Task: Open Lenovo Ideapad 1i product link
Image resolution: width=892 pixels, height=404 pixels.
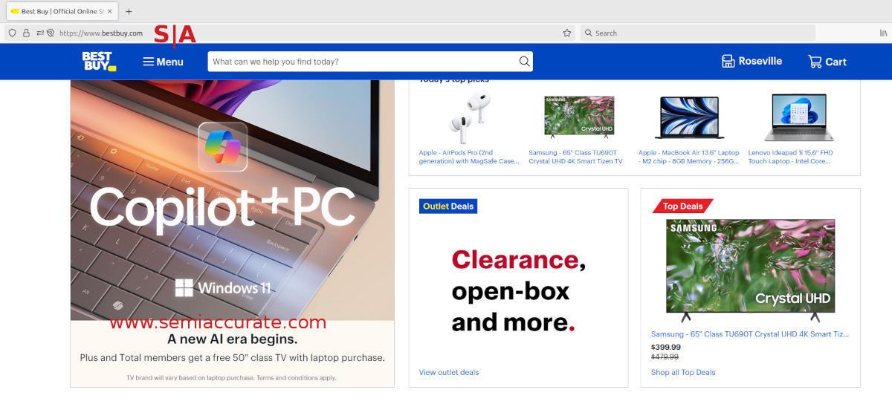Action: pyautogui.click(x=790, y=157)
